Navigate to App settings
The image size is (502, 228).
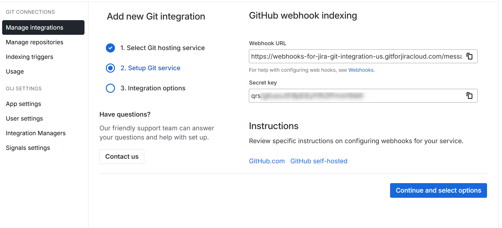pos(23,104)
